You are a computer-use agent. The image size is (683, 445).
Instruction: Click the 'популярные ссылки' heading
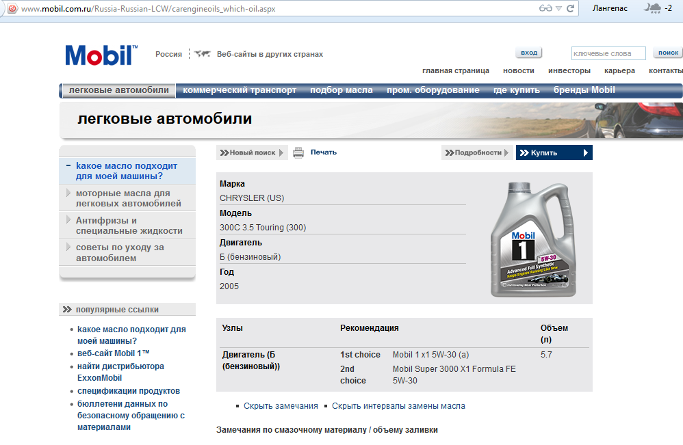point(117,310)
